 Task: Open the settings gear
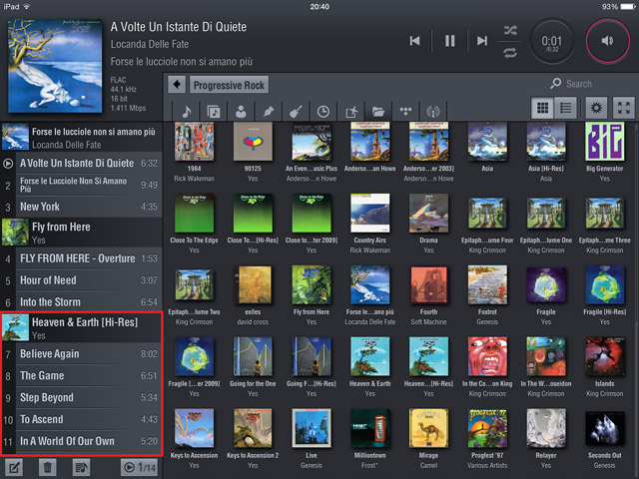tap(597, 108)
